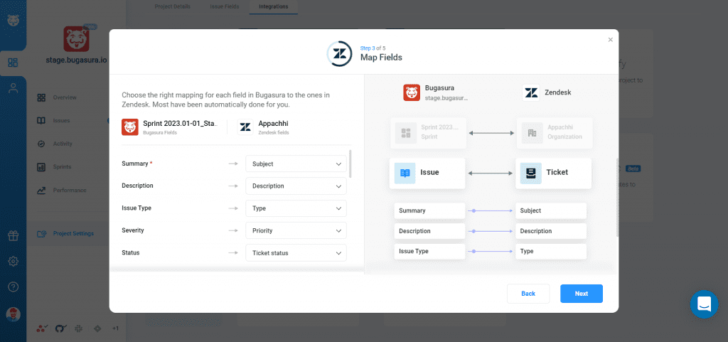Open Issues in the sidebar
This screenshot has height=342, width=728.
coord(61,121)
